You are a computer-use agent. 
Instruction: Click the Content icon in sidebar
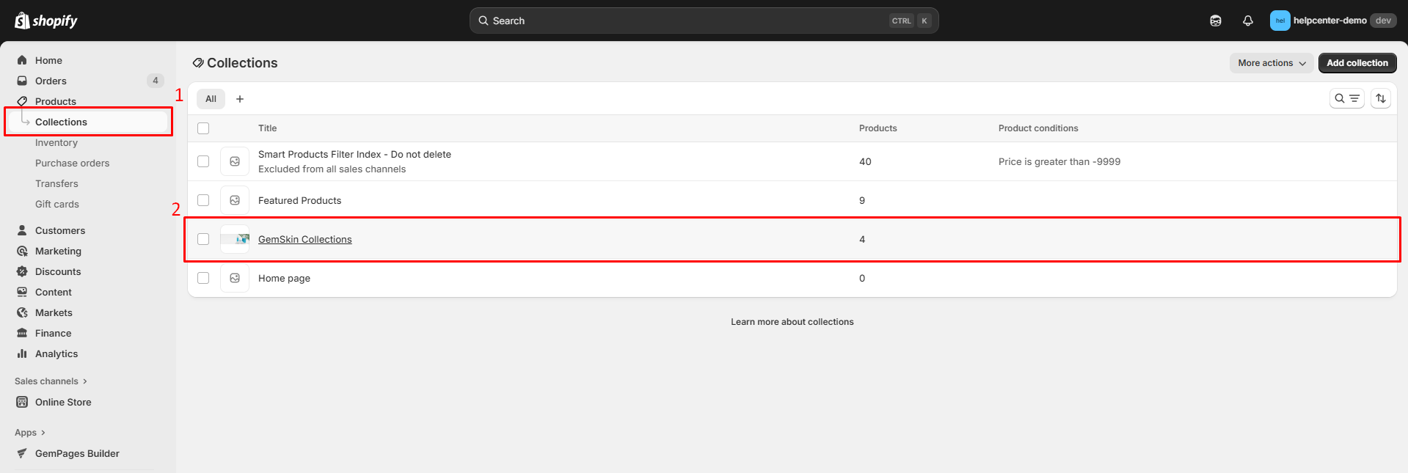[x=22, y=292]
